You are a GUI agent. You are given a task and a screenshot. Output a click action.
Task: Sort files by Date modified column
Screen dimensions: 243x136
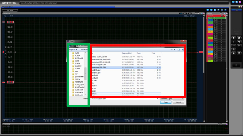coord(127,53)
